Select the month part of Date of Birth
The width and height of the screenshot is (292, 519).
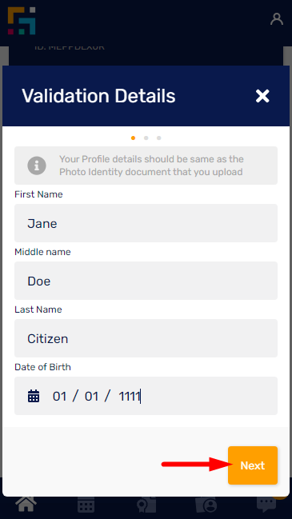point(92,396)
